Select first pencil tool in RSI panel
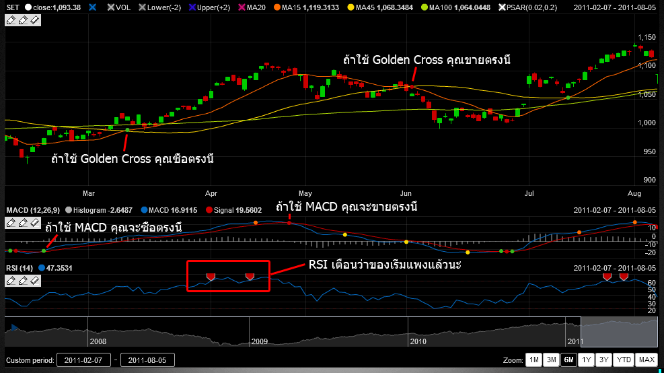Screen dimensions: 664x373 click(11, 280)
